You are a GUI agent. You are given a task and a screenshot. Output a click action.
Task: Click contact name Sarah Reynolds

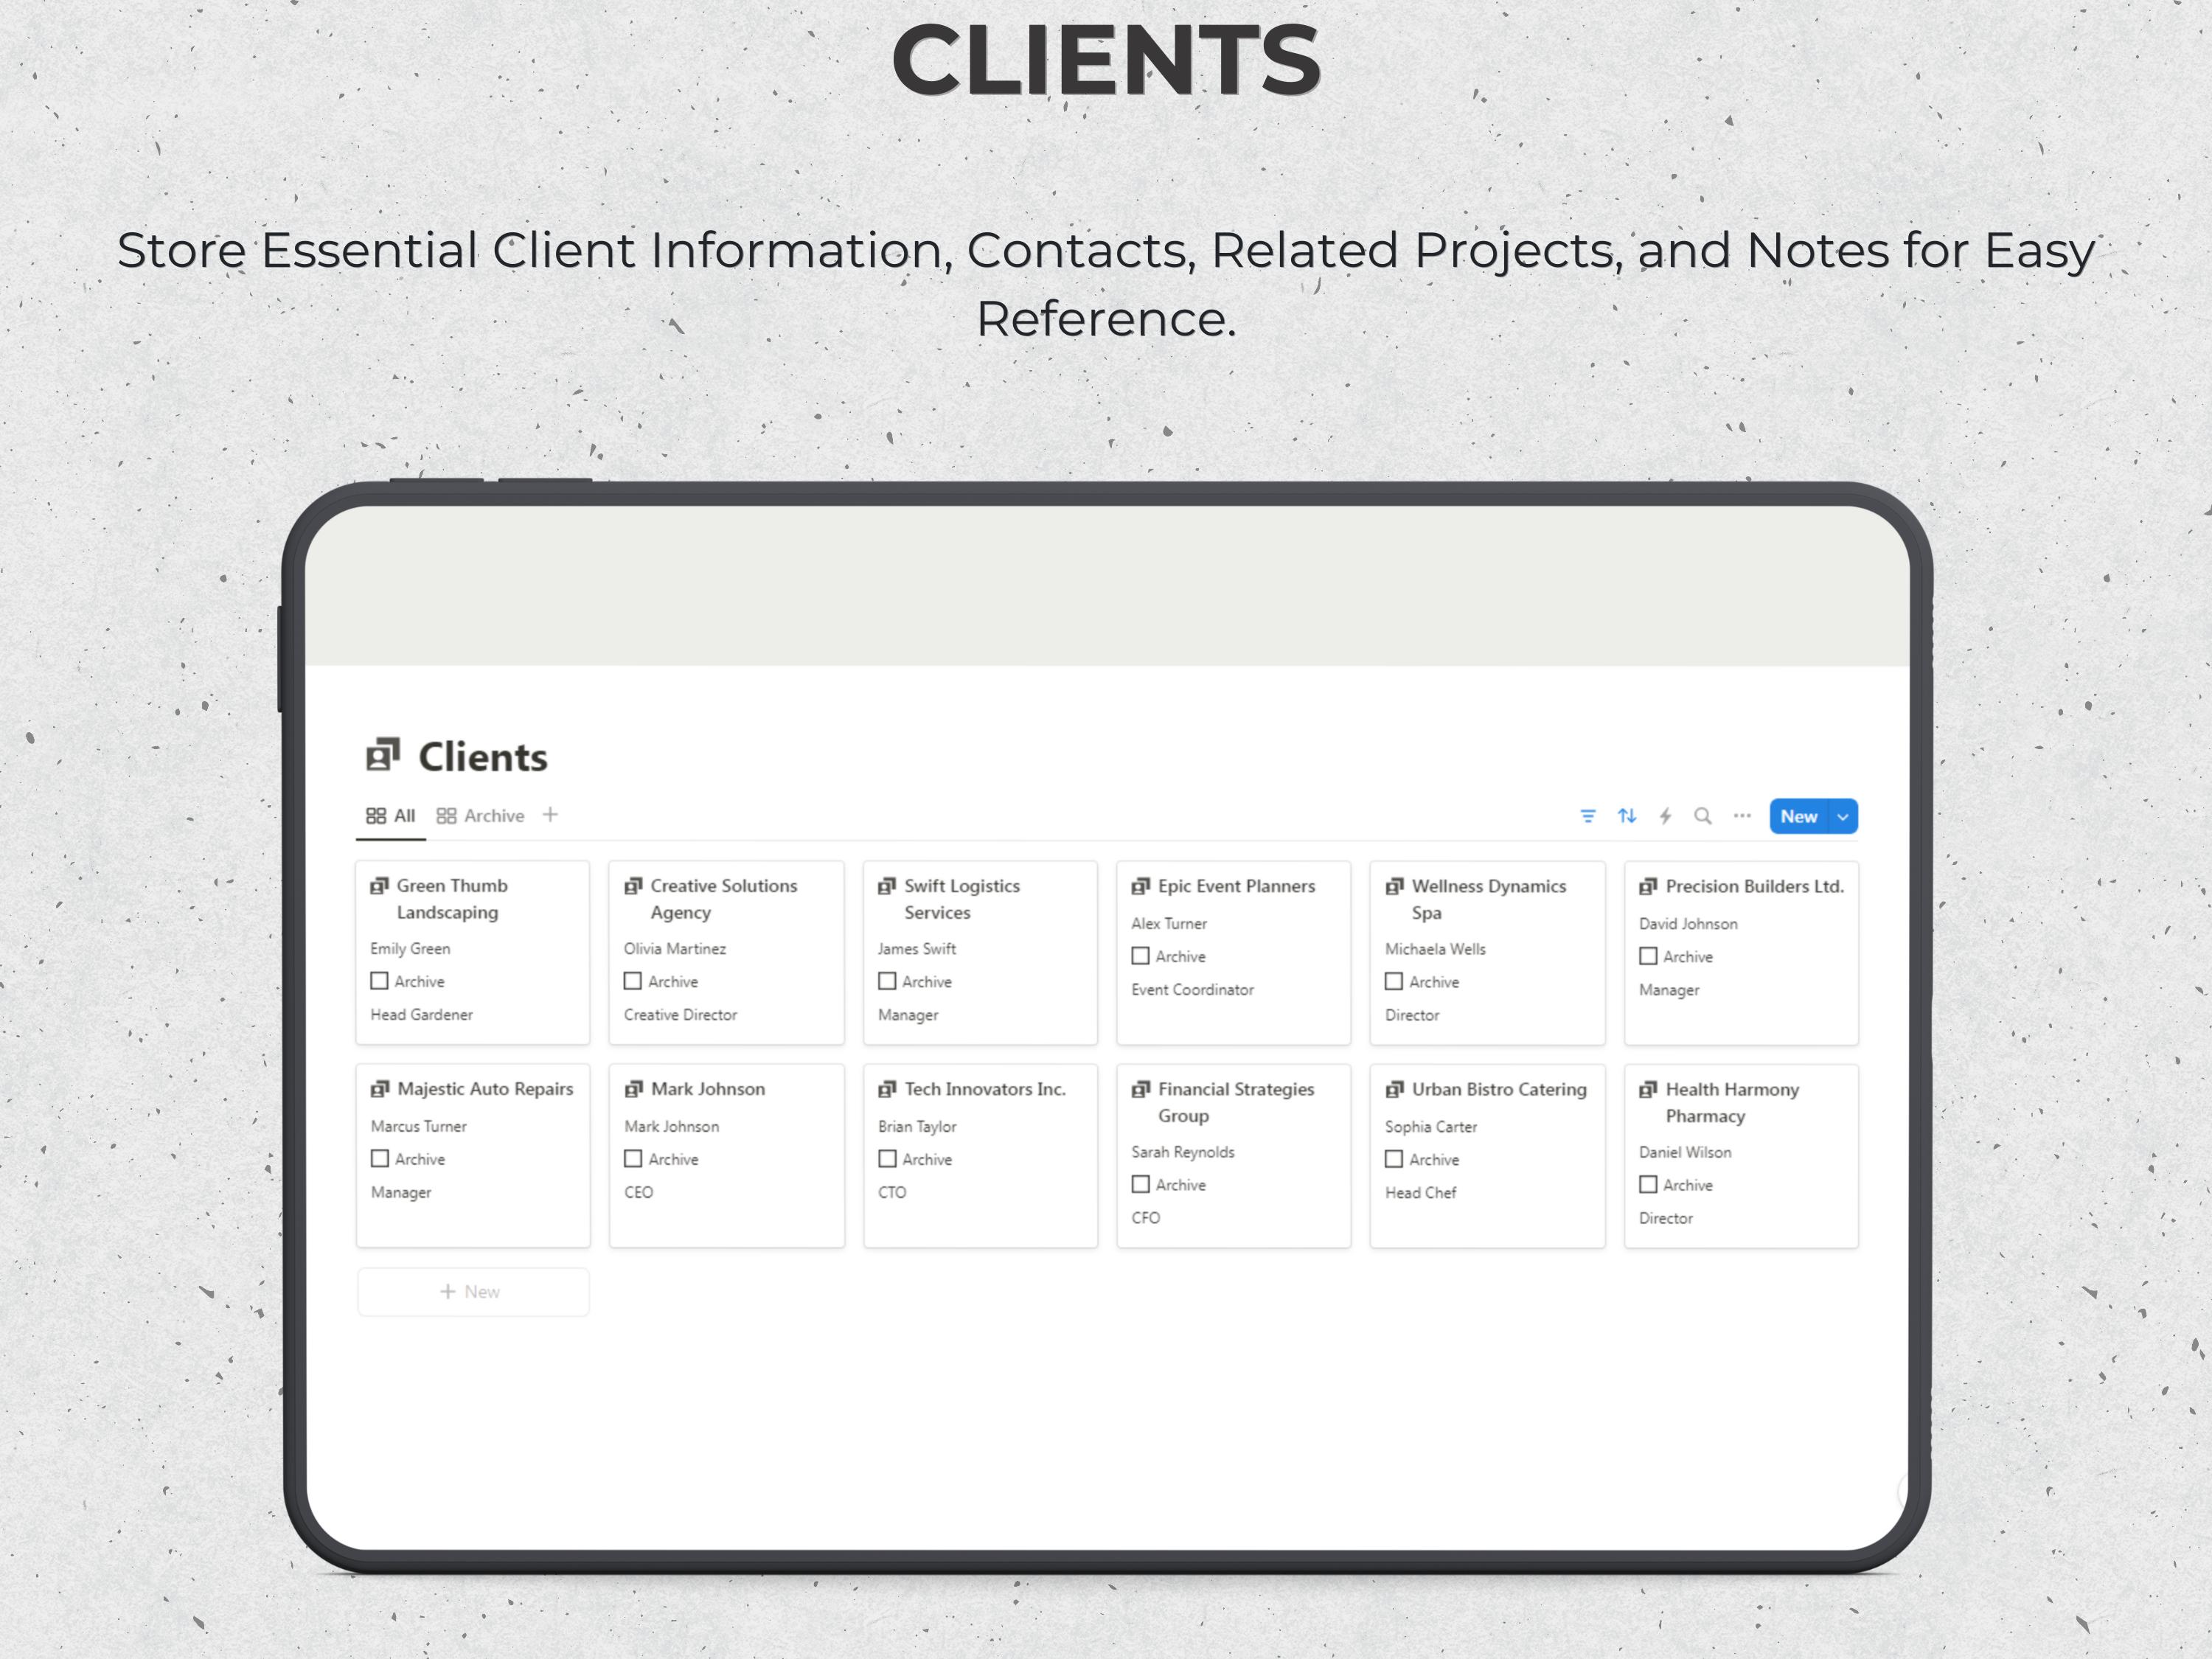coord(1183,1152)
